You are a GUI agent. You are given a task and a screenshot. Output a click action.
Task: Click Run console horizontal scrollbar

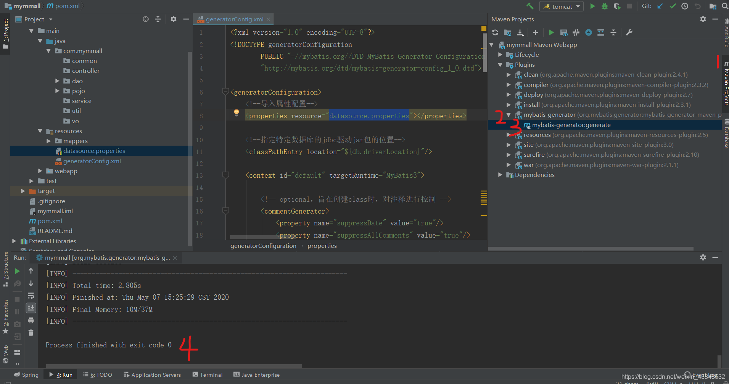click(x=174, y=366)
